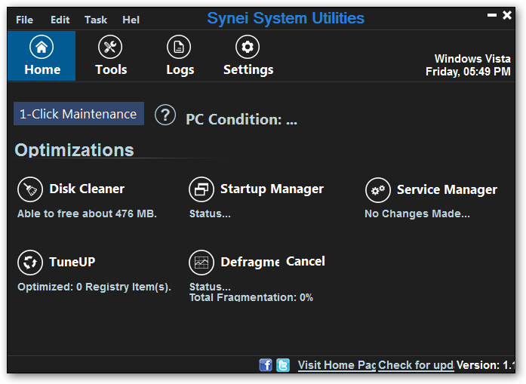This screenshot has height=384, width=526.
Task: Cancel the defragmentation
Action: tap(306, 261)
